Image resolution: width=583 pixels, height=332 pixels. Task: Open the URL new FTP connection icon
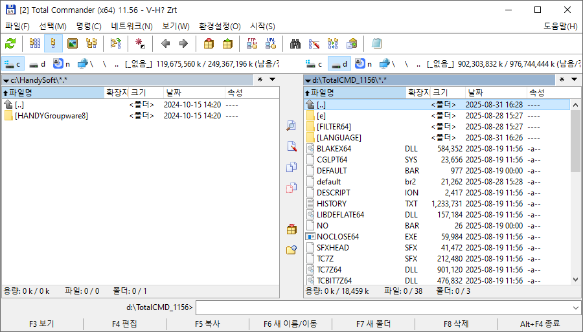pyautogui.click(x=271, y=43)
